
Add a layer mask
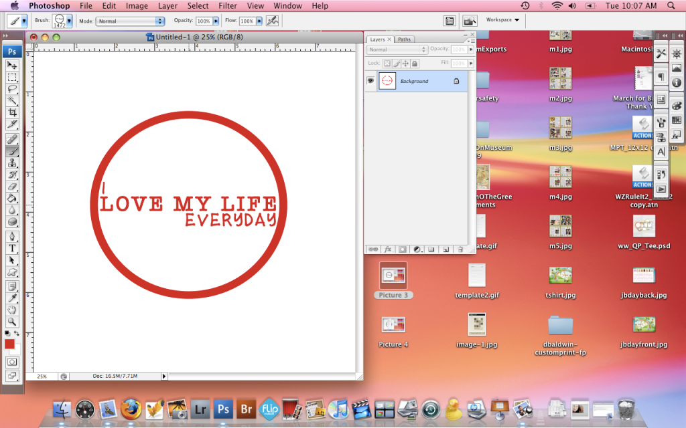point(402,249)
